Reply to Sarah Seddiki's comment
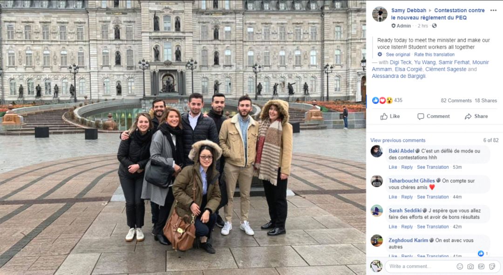This screenshot has width=503, height=275. pyautogui.click(x=407, y=227)
